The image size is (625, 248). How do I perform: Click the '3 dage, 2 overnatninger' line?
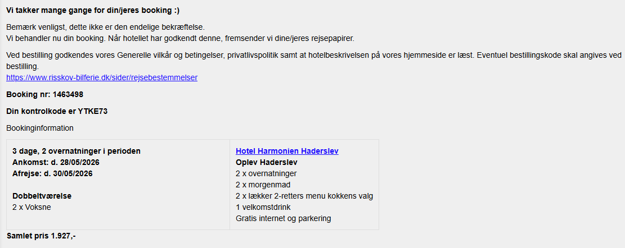tap(77, 151)
